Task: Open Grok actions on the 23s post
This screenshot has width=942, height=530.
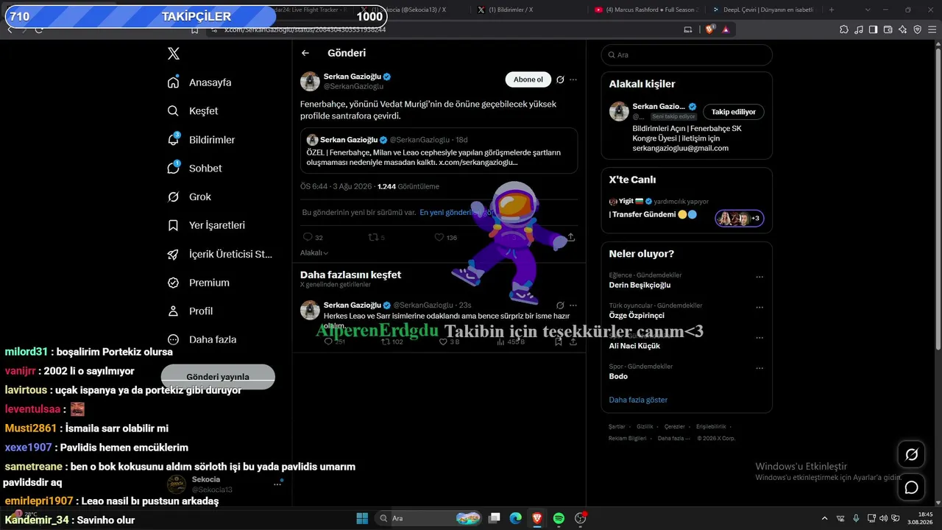Action: [560, 305]
